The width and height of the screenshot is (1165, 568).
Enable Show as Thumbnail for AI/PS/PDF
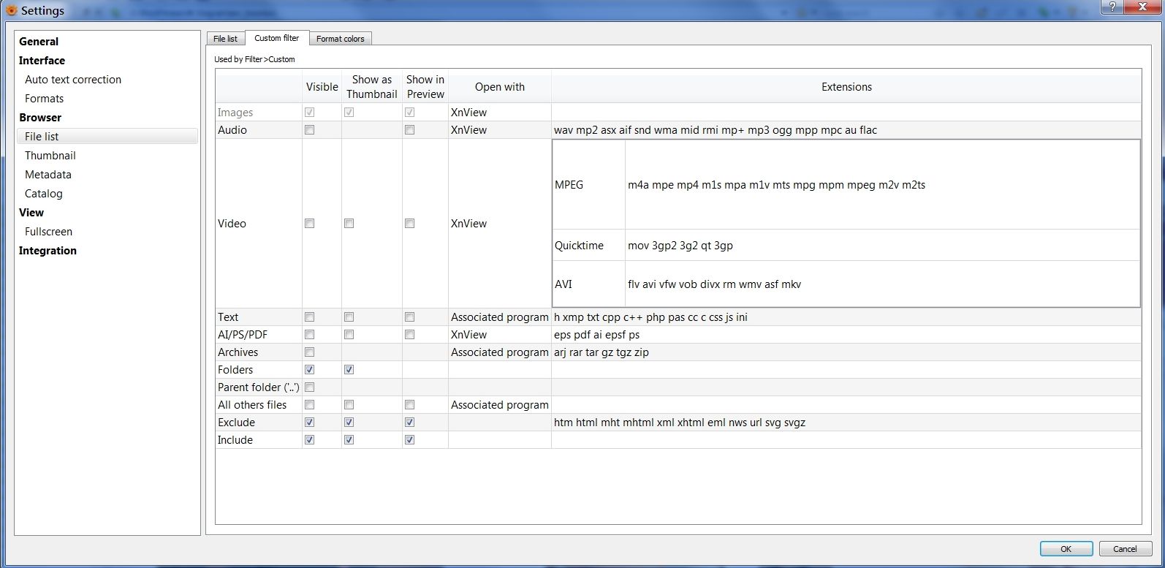pyautogui.click(x=349, y=335)
